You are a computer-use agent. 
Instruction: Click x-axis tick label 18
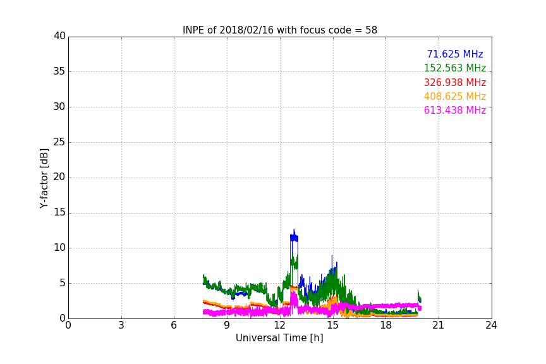click(x=386, y=325)
